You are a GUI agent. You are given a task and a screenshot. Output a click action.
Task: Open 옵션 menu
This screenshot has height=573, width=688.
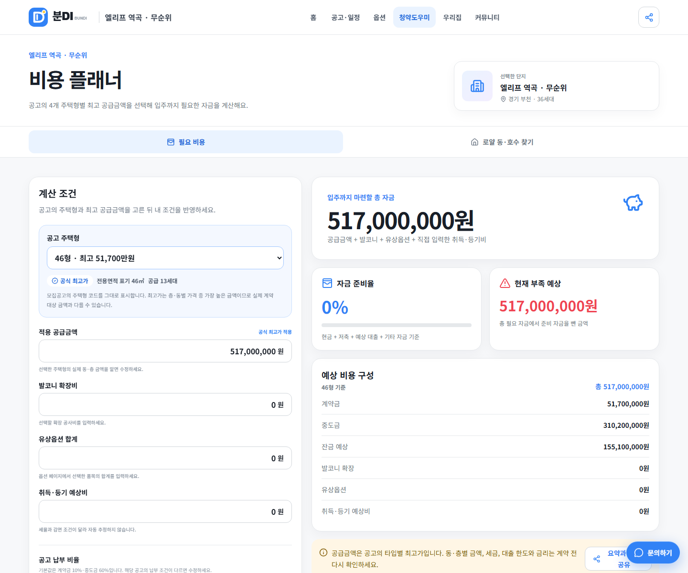coord(379,17)
